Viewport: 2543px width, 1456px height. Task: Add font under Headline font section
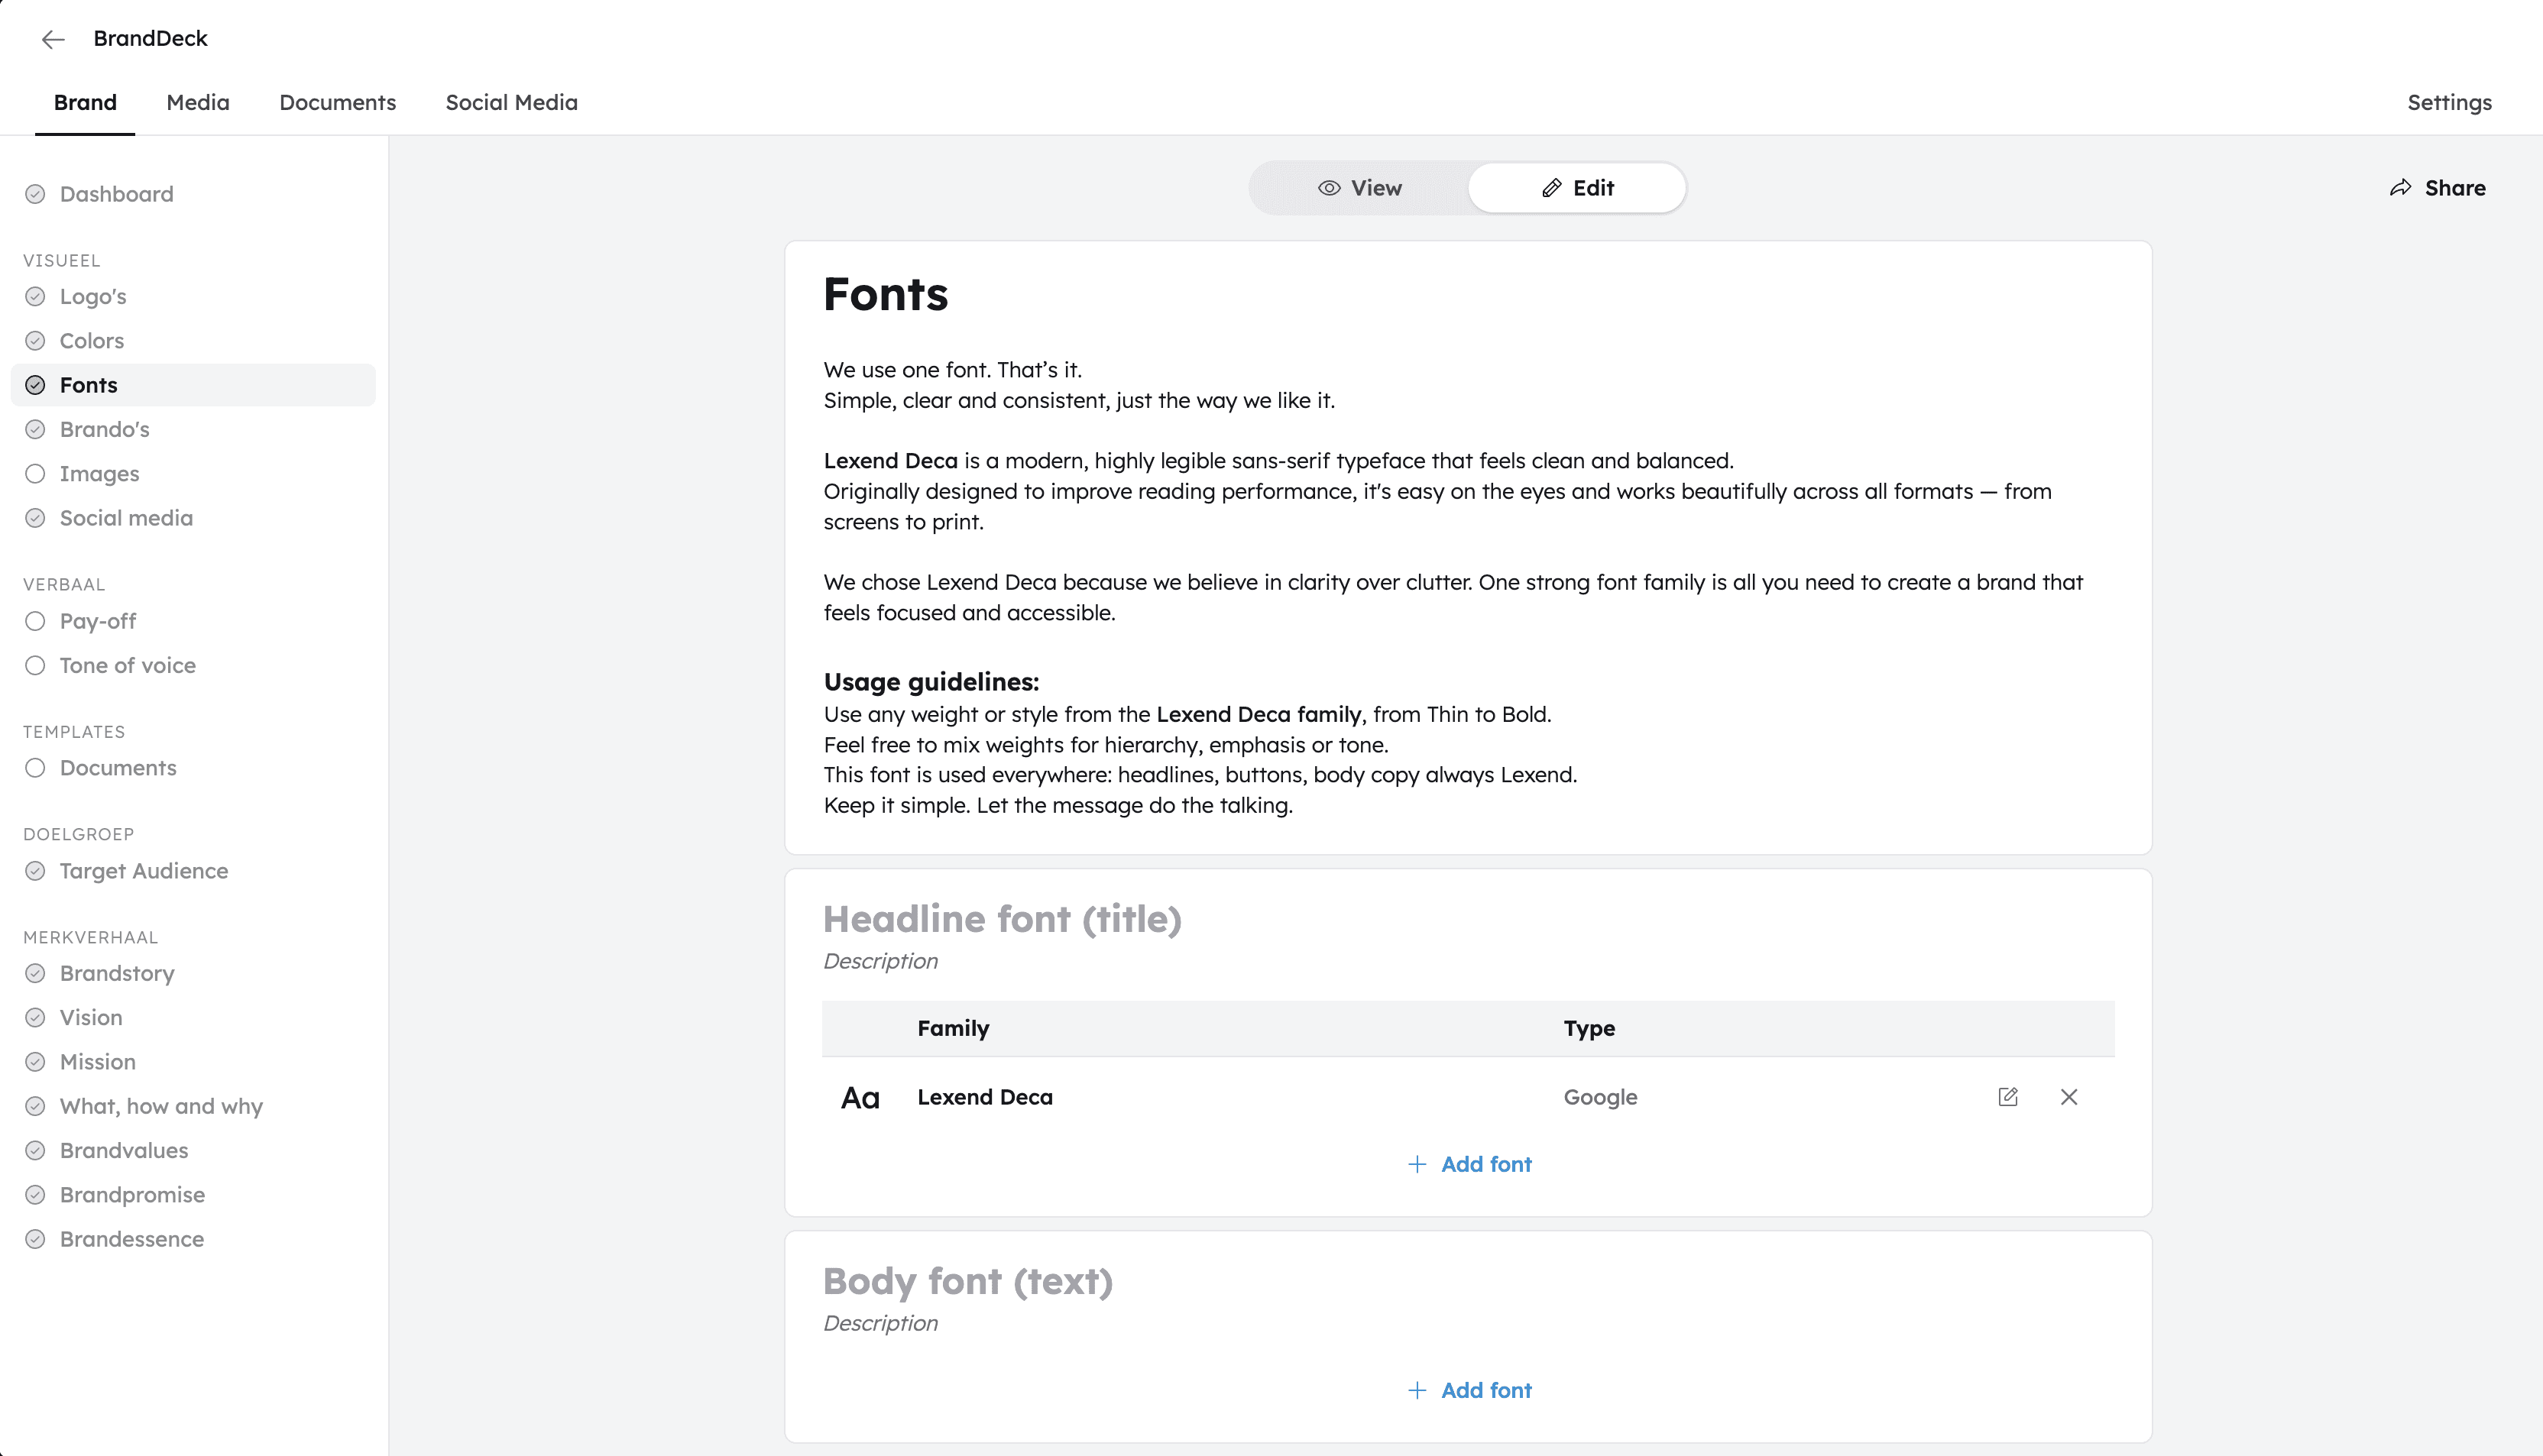tap(1469, 1164)
